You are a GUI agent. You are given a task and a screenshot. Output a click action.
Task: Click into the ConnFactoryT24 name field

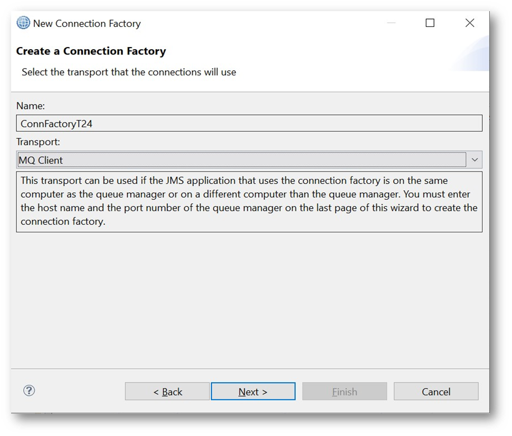[249, 124]
